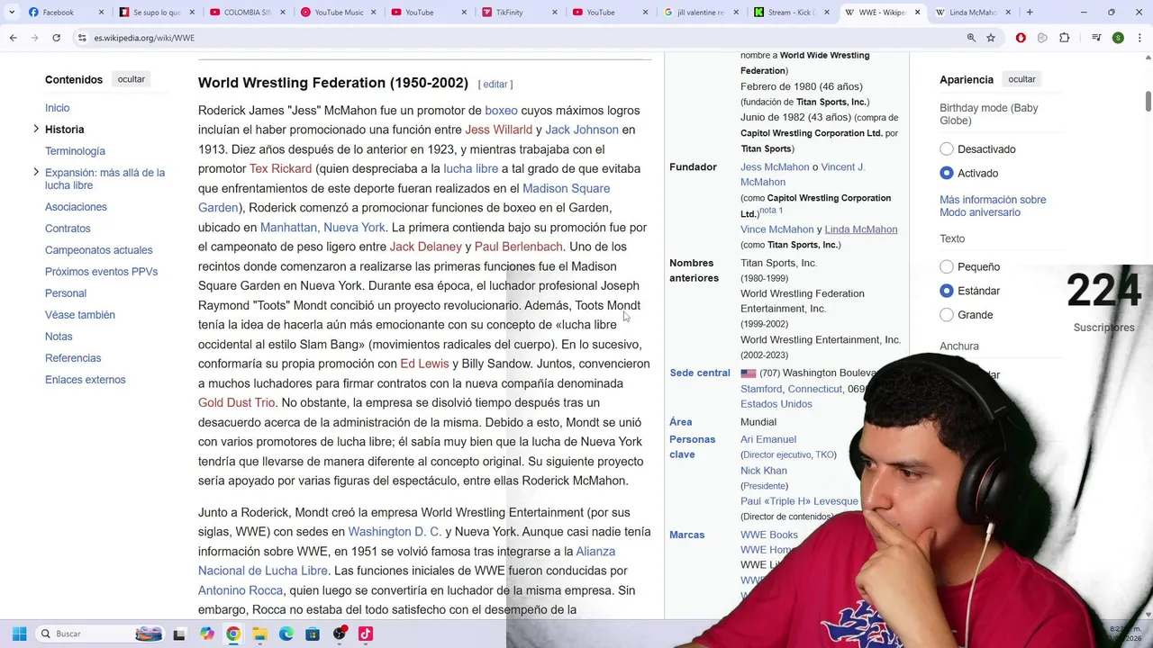Open OBS Studio from the taskbar

(340, 634)
